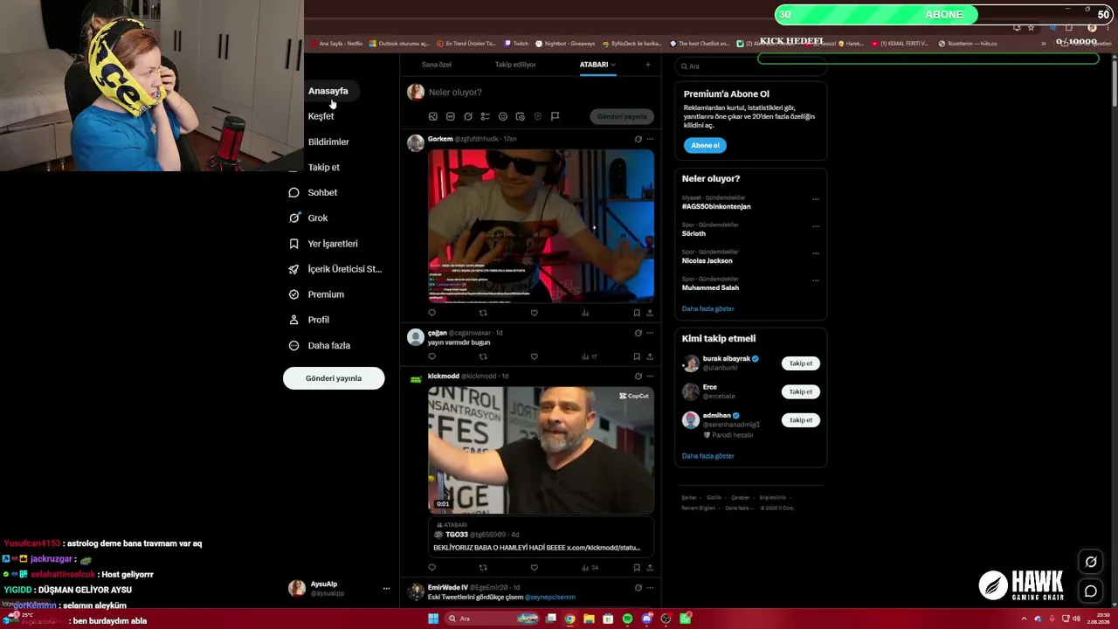
Task: Schedule the post with the calendar icon
Action: pyautogui.click(x=520, y=116)
